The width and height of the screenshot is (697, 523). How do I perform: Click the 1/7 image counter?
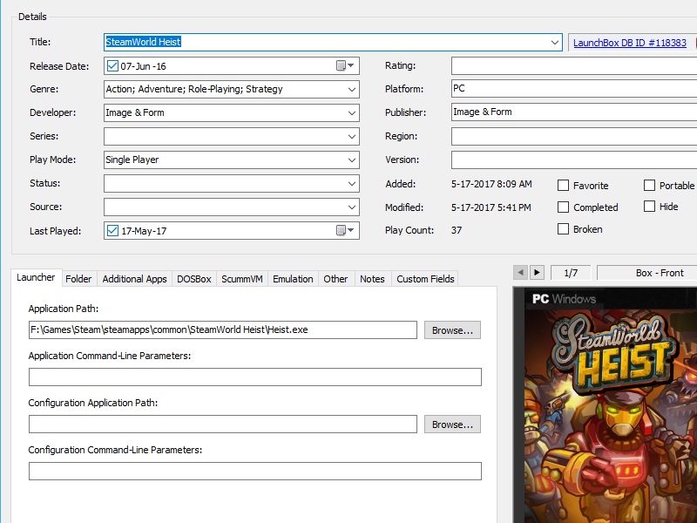pyautogui.click(x=571, y=273)
